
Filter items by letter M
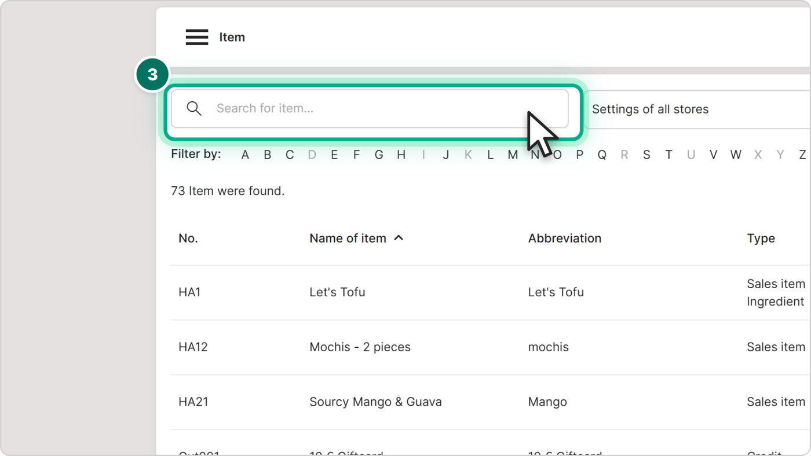click(513, 155)
